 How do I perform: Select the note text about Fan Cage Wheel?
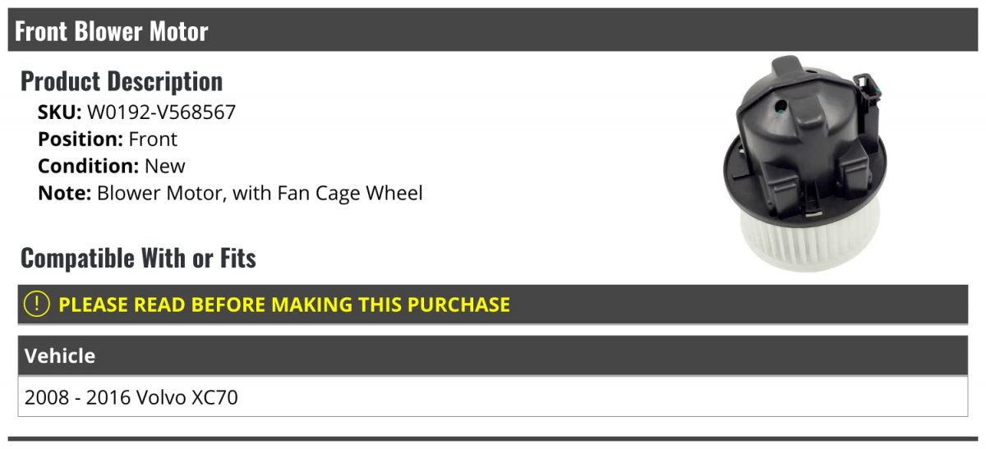pos(260,194)
